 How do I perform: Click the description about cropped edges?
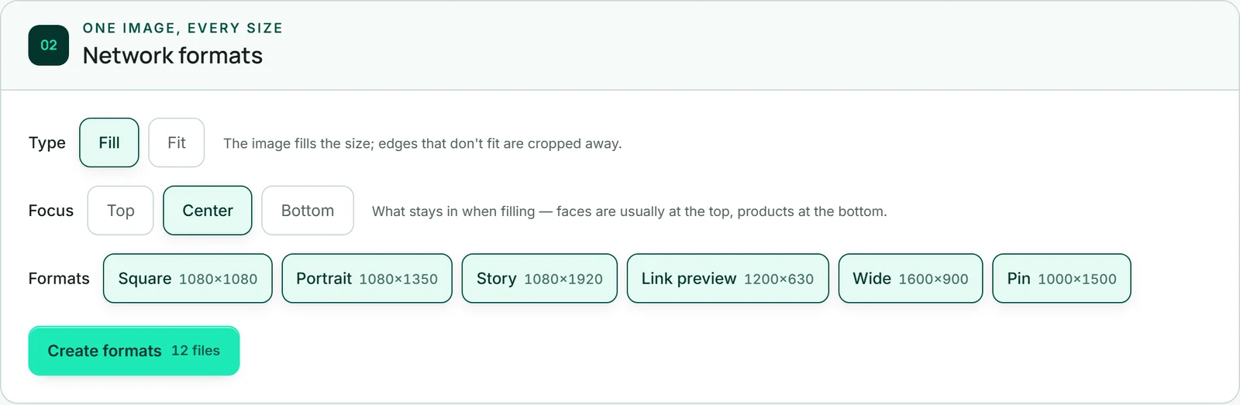[422, 143]
